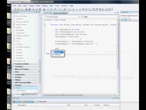Sort error list by Project column
Screen dimensions: 146x110
pyautogui.click(x=106, y=105)
